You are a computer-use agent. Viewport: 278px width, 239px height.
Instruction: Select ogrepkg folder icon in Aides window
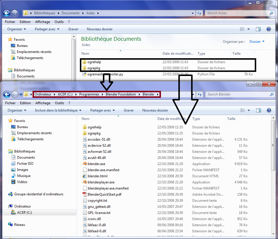[85, 68]
